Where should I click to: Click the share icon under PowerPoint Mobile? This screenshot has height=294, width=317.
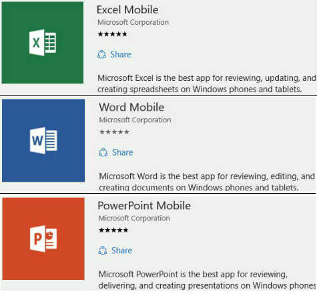[x=103, y=251]
